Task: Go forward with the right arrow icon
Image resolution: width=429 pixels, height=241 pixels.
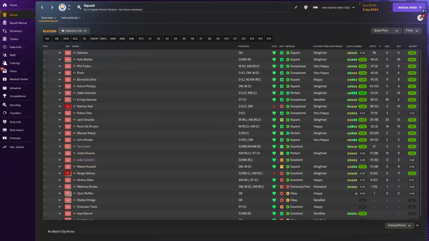Action: 52,7
